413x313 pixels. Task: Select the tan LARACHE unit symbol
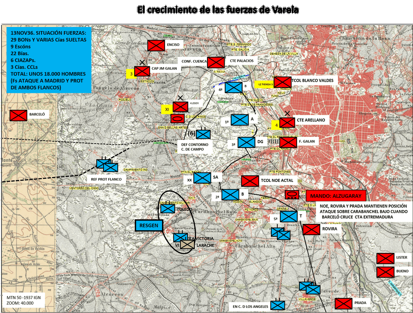[187, 244]
